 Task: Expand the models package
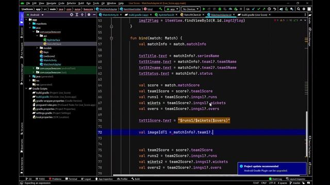[37, 48]
